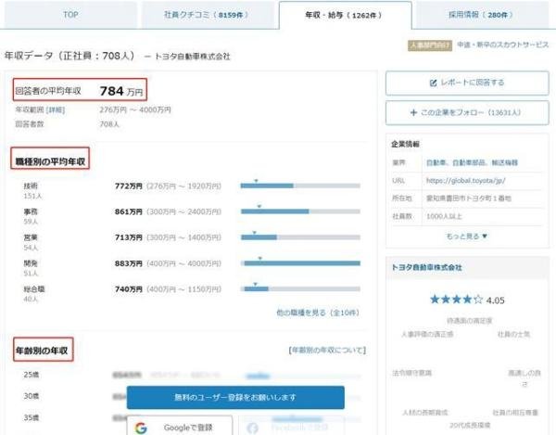The height and width of the screenshot is (435, 556).
Task: Open the 自動車、自動車部品、輸送機器 industry link
Action: click(472, 163)
